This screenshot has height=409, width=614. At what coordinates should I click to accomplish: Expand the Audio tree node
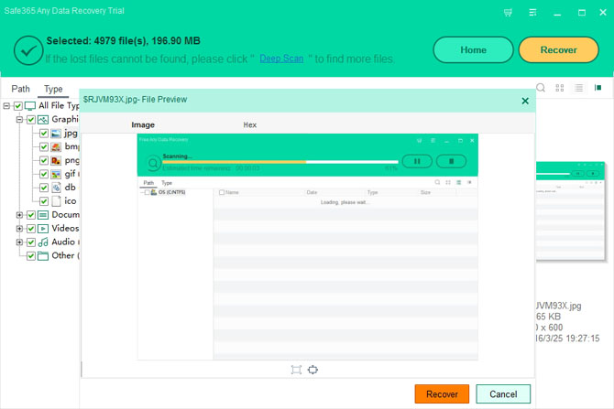click(x=19, y=242)
